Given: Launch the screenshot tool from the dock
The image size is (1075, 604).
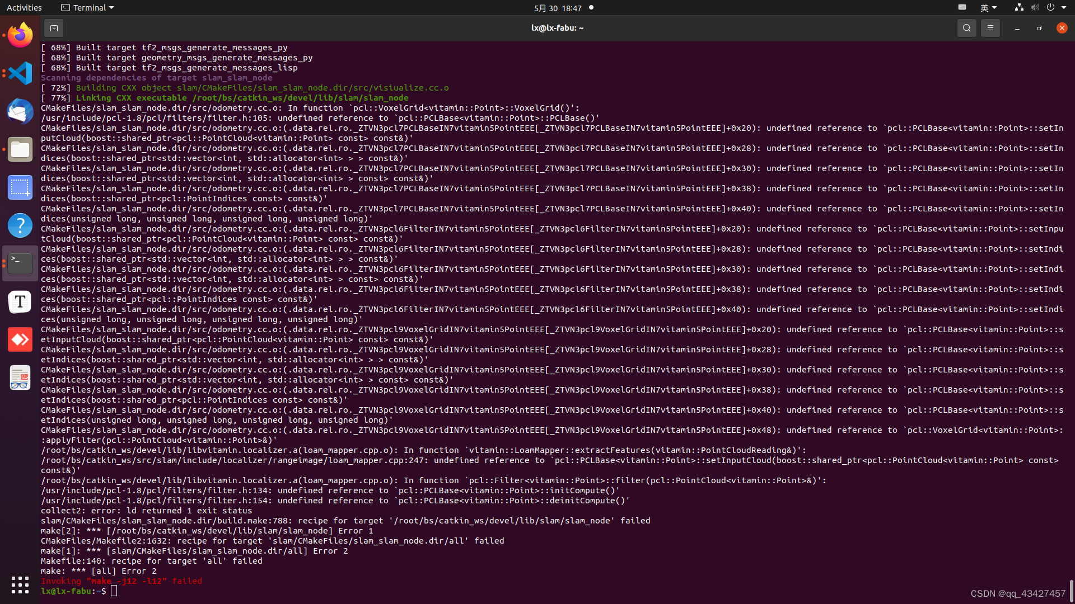Looking at the screenshot, I should pos(20,187).
